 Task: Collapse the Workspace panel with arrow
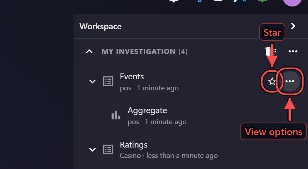click(293, 26)
